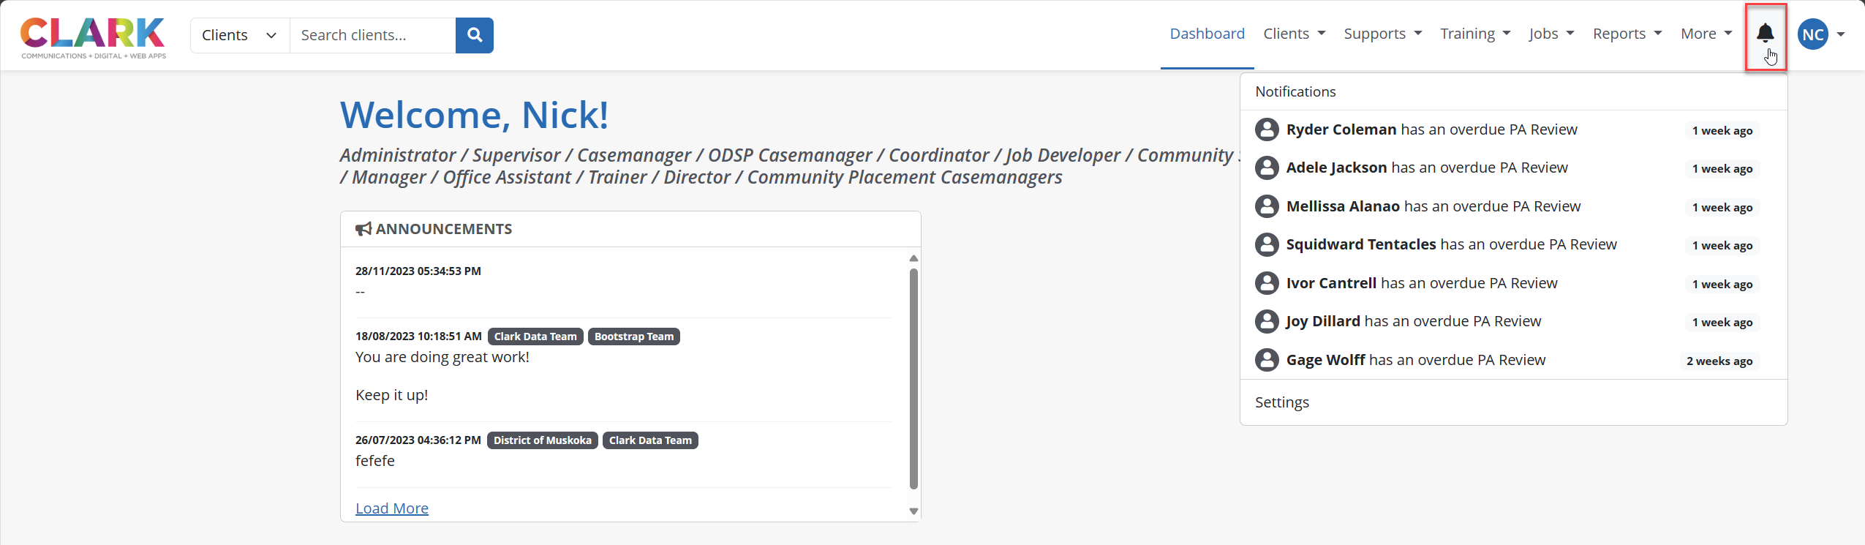1865x545 pixels.
Task: Click Adele Jackson's avatar icon in notifications
Action: point(1267,168)
